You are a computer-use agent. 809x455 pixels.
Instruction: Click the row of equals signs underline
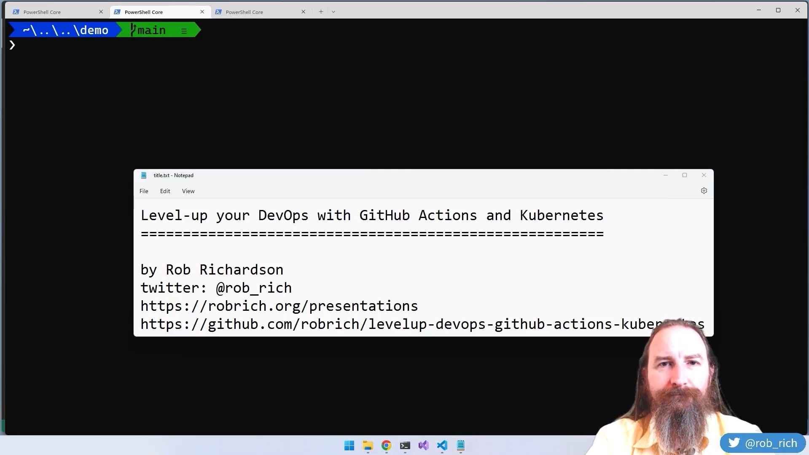[372, 234]
